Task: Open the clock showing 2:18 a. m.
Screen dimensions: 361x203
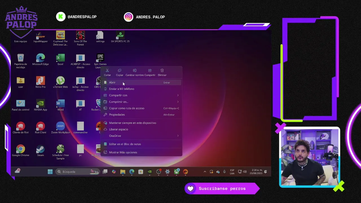Action: tap(256, 172)
